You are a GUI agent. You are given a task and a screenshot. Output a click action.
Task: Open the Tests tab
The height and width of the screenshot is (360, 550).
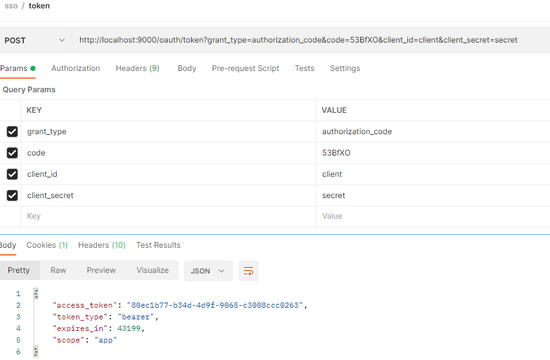(305, 68)
